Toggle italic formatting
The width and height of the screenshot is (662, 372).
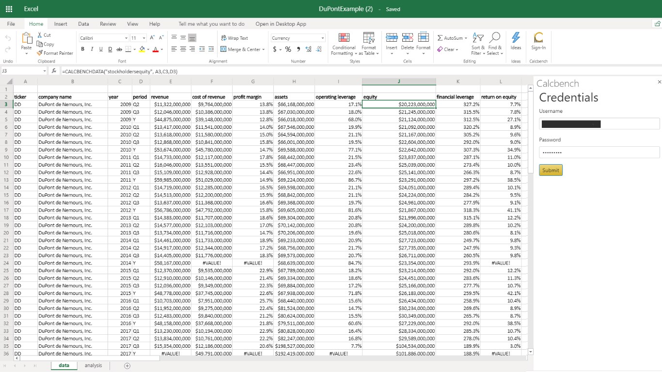92,49
